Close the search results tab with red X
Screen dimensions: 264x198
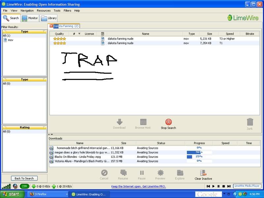[51, 26]
